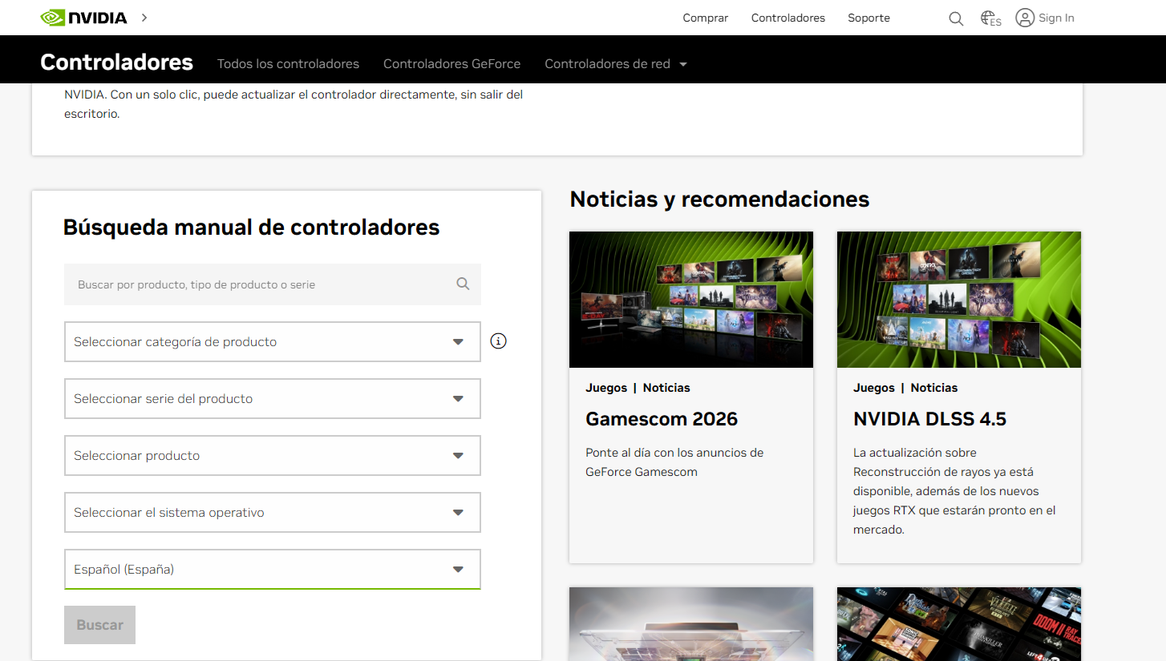Viewport: 1166px width, 661px height.
Task: Open the Español (España) language dropdown
Action: pos(273,570)
